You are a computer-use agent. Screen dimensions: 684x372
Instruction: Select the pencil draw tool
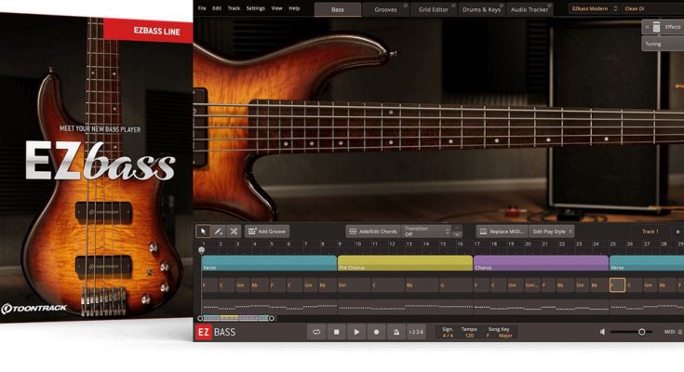click(x=218, y=231)
